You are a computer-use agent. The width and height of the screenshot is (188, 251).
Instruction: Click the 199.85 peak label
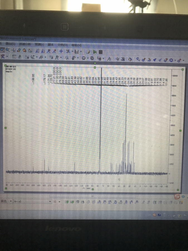(33, 79)
